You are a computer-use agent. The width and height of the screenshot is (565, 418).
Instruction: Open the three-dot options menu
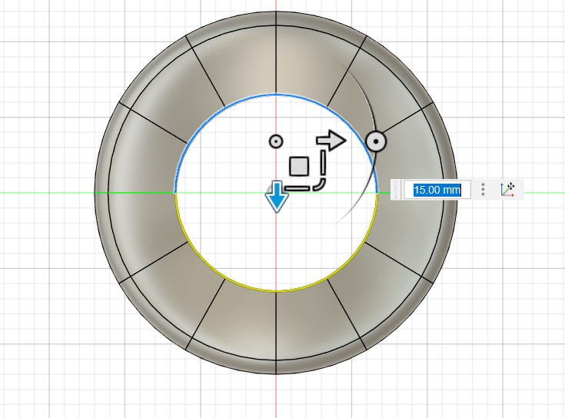point(483,189)
